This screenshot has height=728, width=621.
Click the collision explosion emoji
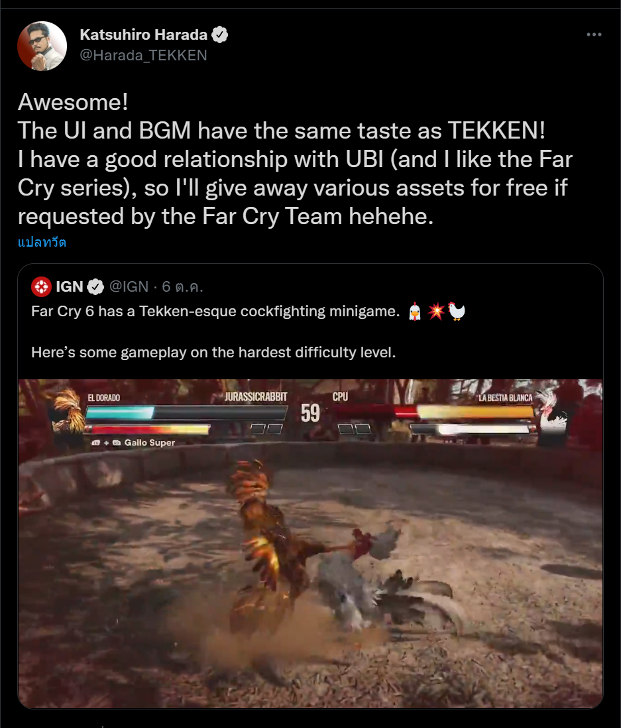pyautogui.click(x=436, y=311)
